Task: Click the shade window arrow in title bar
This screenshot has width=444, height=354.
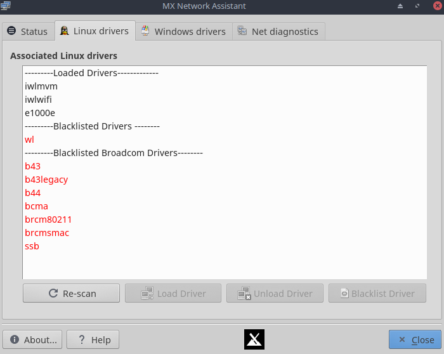Action: click(x=400, y=6)
